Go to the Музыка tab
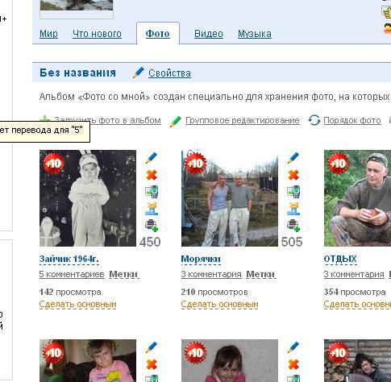The width and height of the screenshot is (391, 382). pos(255,34)
